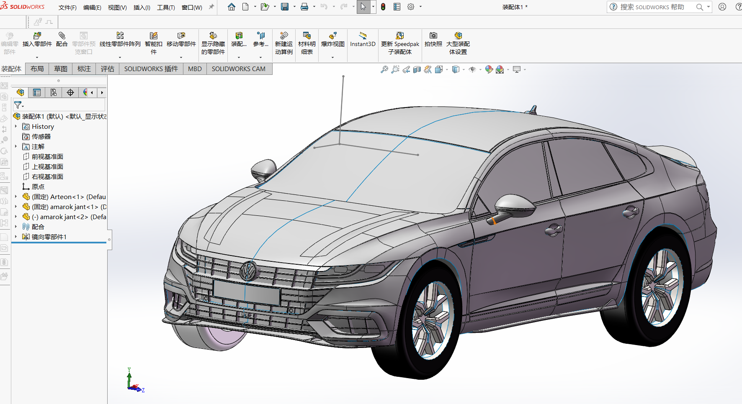742x404 pixels.
Task: Open Insert Components dropdown arrow
Action: tap(37, 57)
